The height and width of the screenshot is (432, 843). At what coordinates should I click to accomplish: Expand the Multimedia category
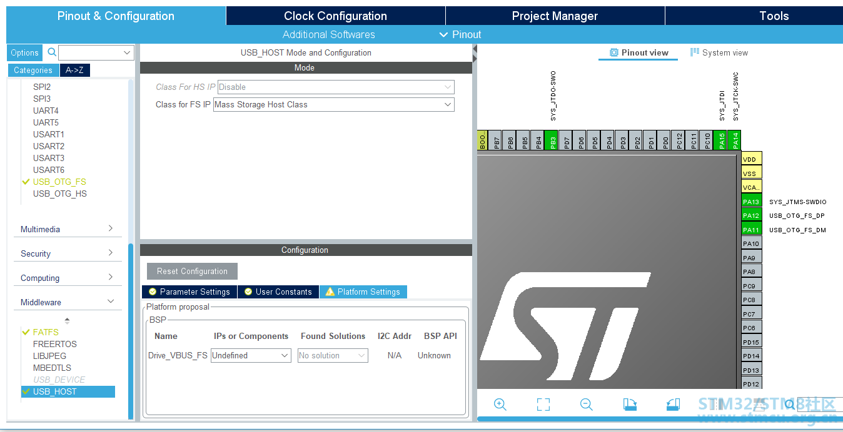pyautogui.click(x=68, y=229)
